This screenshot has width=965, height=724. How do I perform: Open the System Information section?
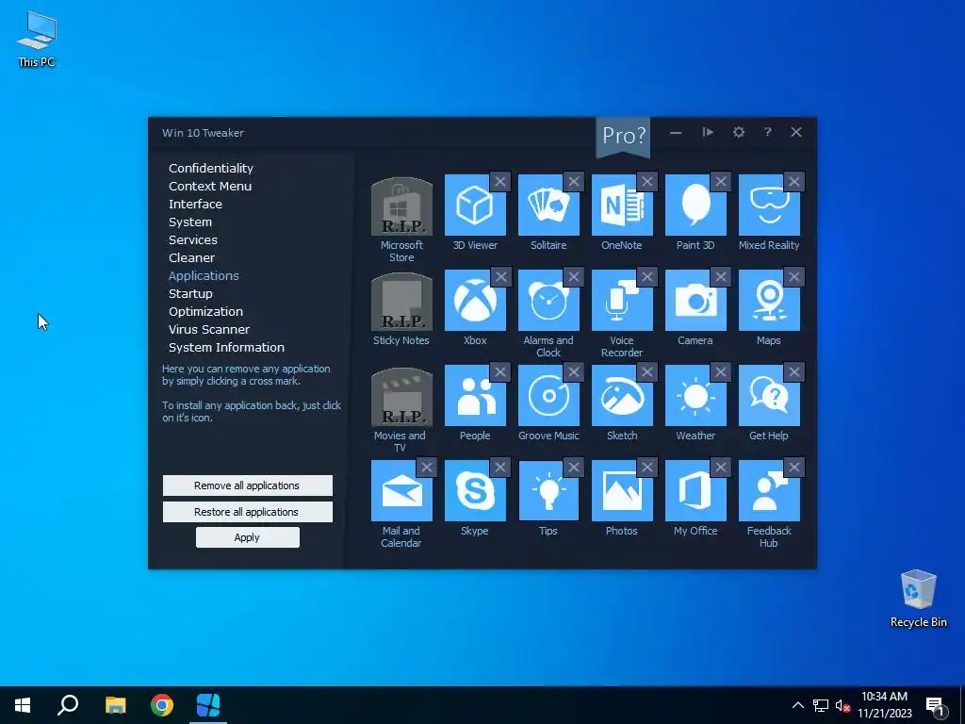[226, 347]
